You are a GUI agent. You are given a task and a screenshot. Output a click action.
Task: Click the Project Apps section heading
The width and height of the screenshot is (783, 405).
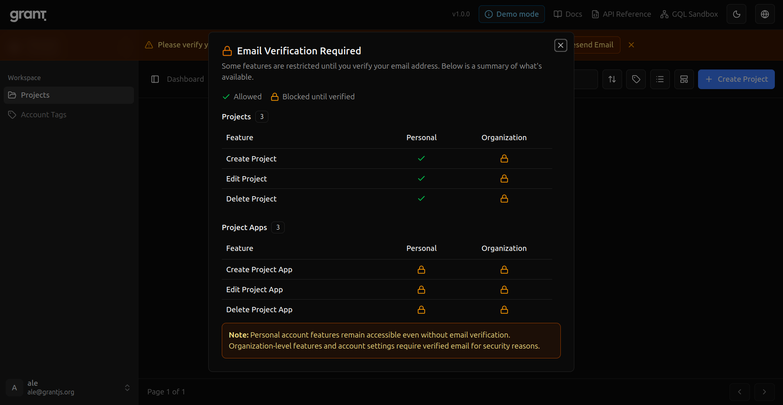click(x=244, y=228)
